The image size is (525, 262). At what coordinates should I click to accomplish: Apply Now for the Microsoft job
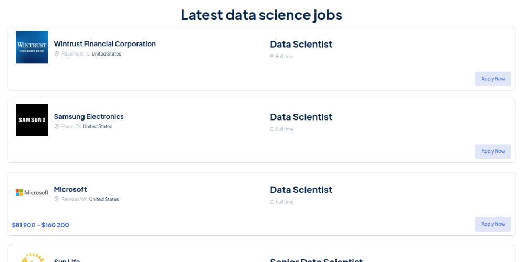pyautogui.click(x=492, y=224)
